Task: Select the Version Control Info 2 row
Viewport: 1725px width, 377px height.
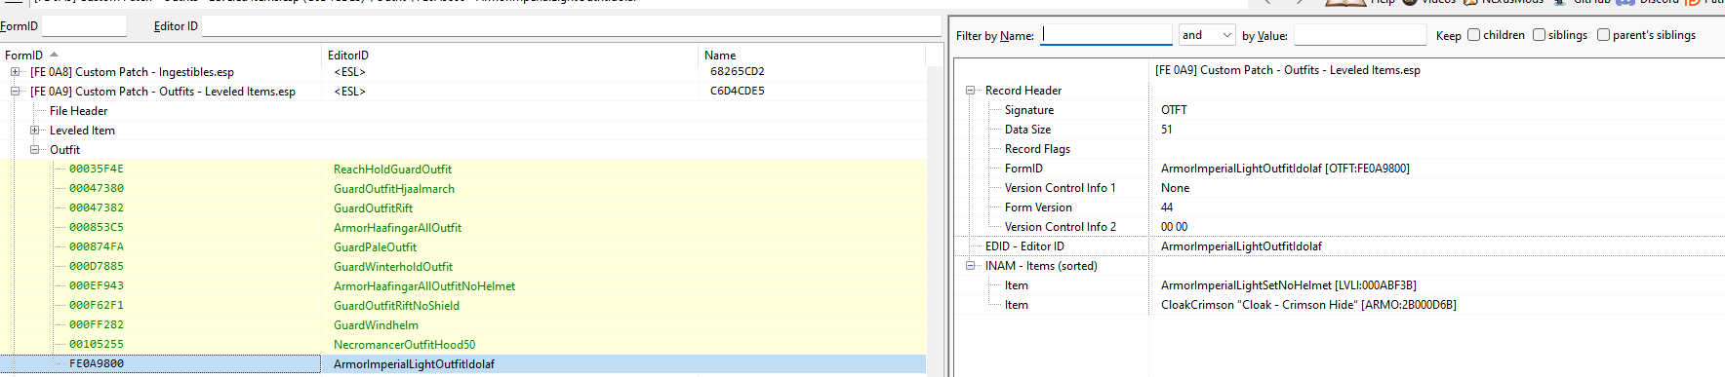Action: (1060, 227)
